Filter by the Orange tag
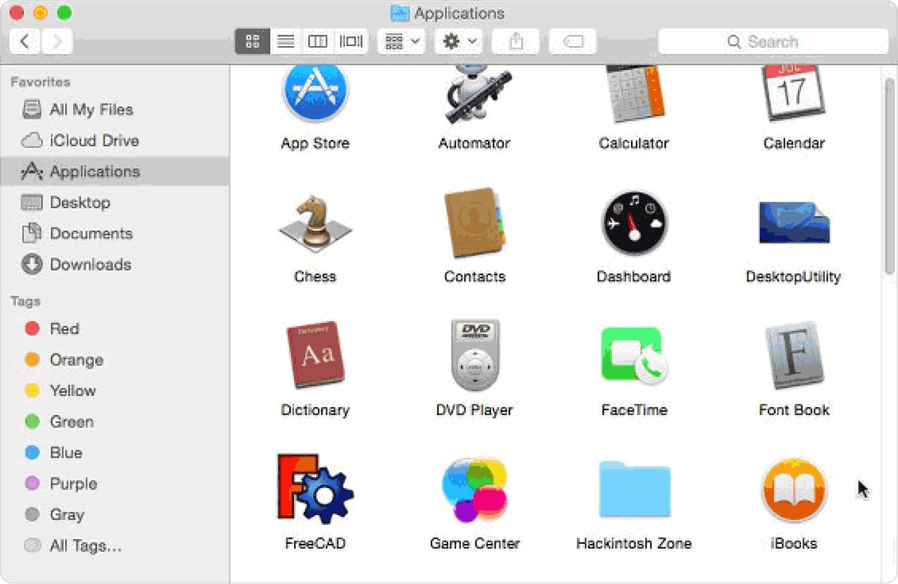 click(x=114, y=360)
